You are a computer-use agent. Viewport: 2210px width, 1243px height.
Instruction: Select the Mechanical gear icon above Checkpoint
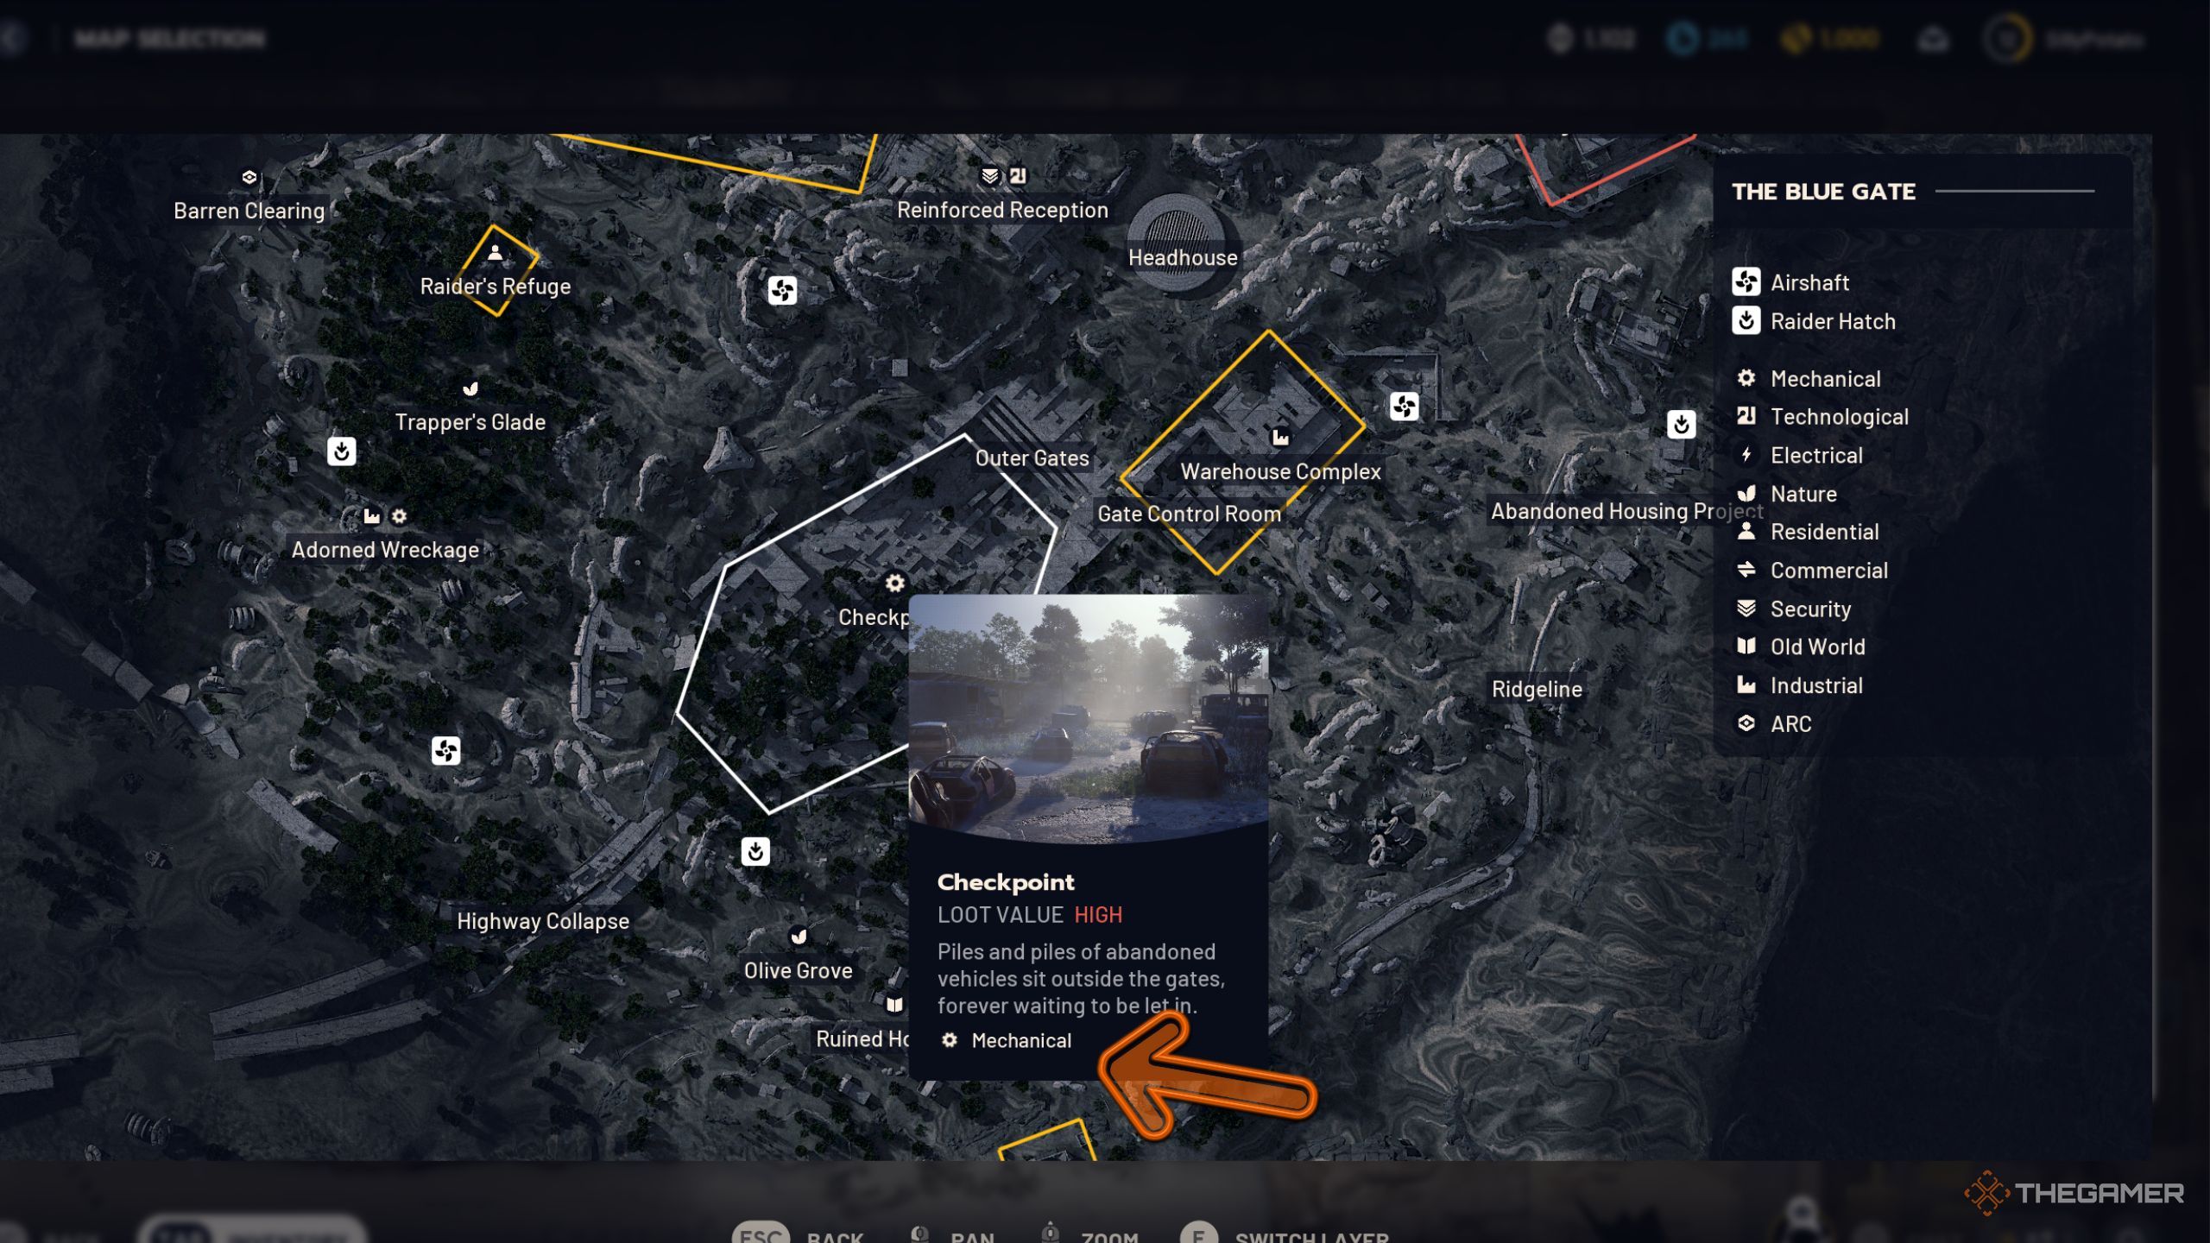(894, 584)
